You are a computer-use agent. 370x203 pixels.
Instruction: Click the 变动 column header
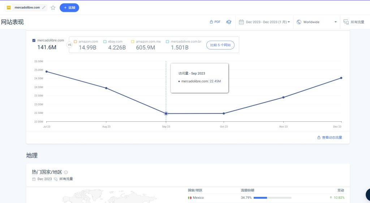(x=341, y=190)
